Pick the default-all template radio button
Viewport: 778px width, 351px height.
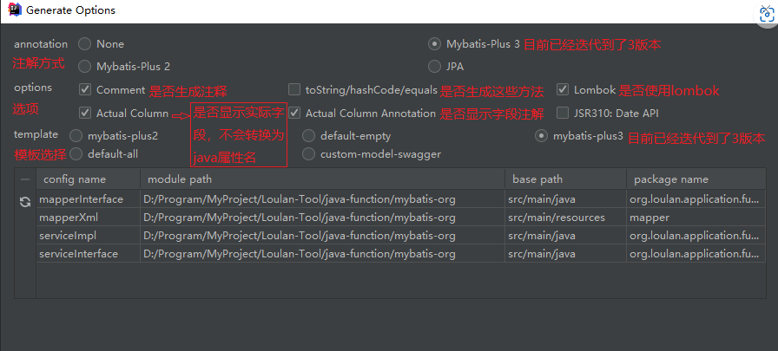point(76,153)
